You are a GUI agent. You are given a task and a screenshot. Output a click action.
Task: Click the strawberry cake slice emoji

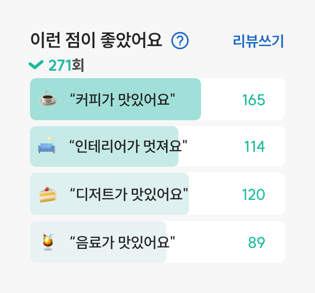click(x=48, y=195)
